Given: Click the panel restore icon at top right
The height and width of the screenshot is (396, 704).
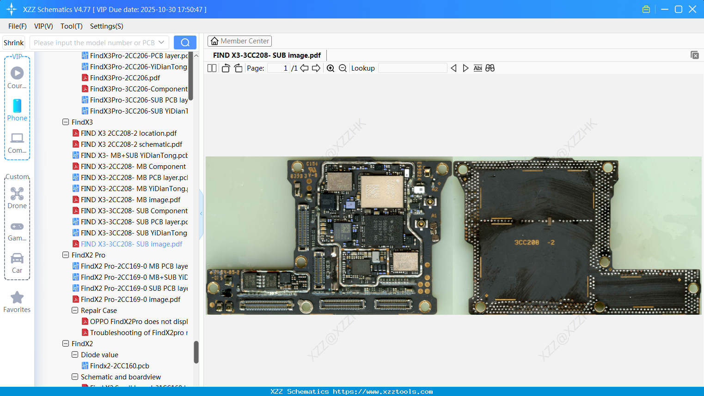Looking at the screenshot, I should point(694,55).
